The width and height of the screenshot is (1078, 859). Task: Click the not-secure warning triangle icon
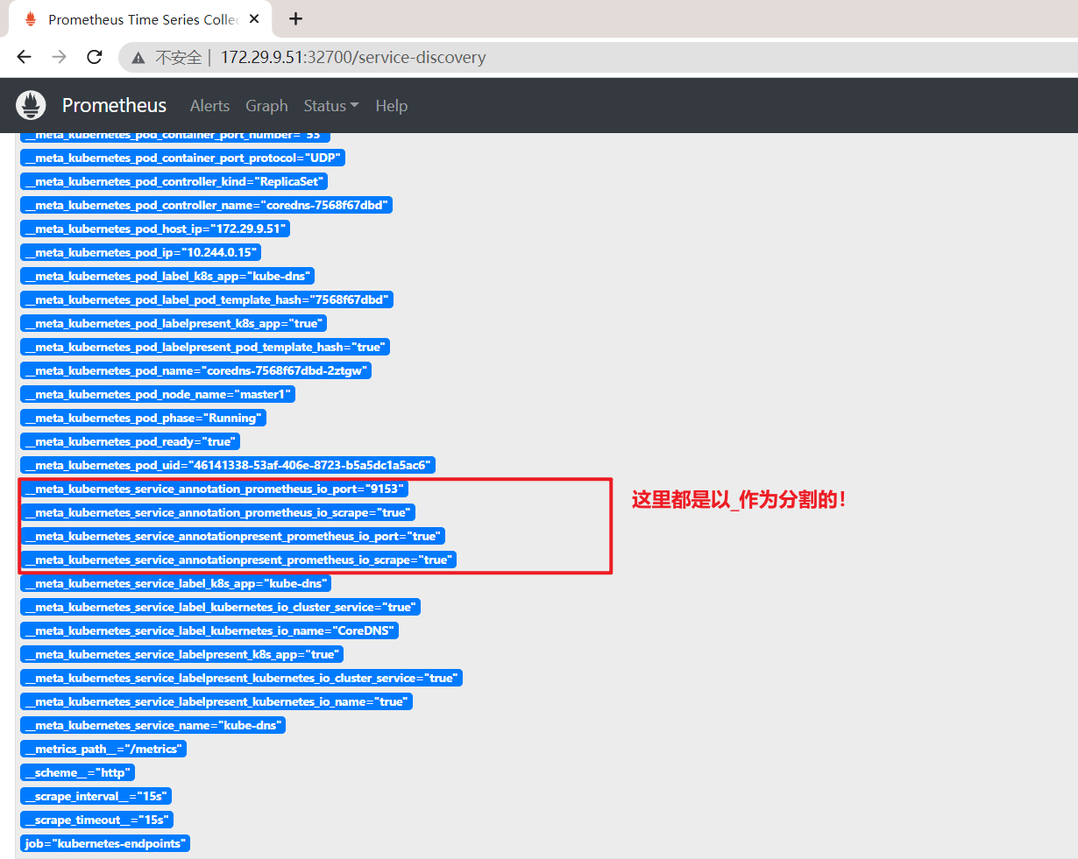(138, 58)
